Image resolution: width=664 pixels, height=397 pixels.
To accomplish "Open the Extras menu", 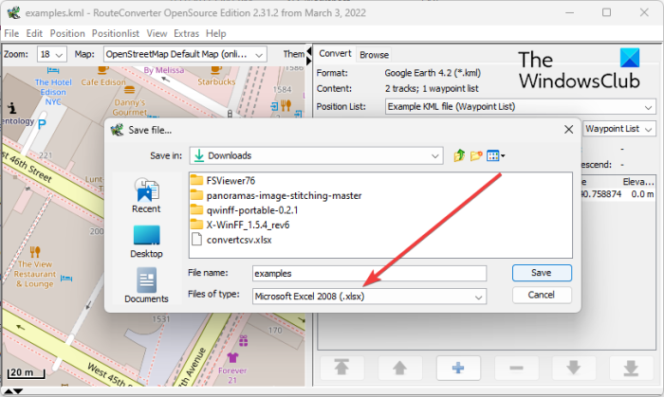I will pos(186,33).
